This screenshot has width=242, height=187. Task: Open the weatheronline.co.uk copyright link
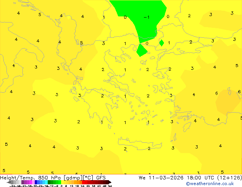click(210, 184)
